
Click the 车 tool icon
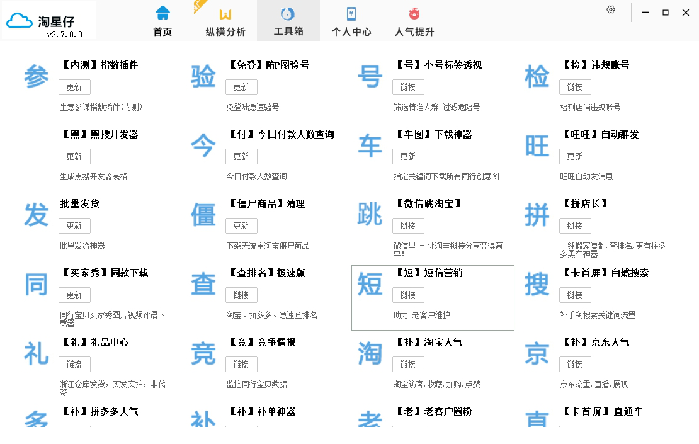pyautogui.click(x=370, y=145)
